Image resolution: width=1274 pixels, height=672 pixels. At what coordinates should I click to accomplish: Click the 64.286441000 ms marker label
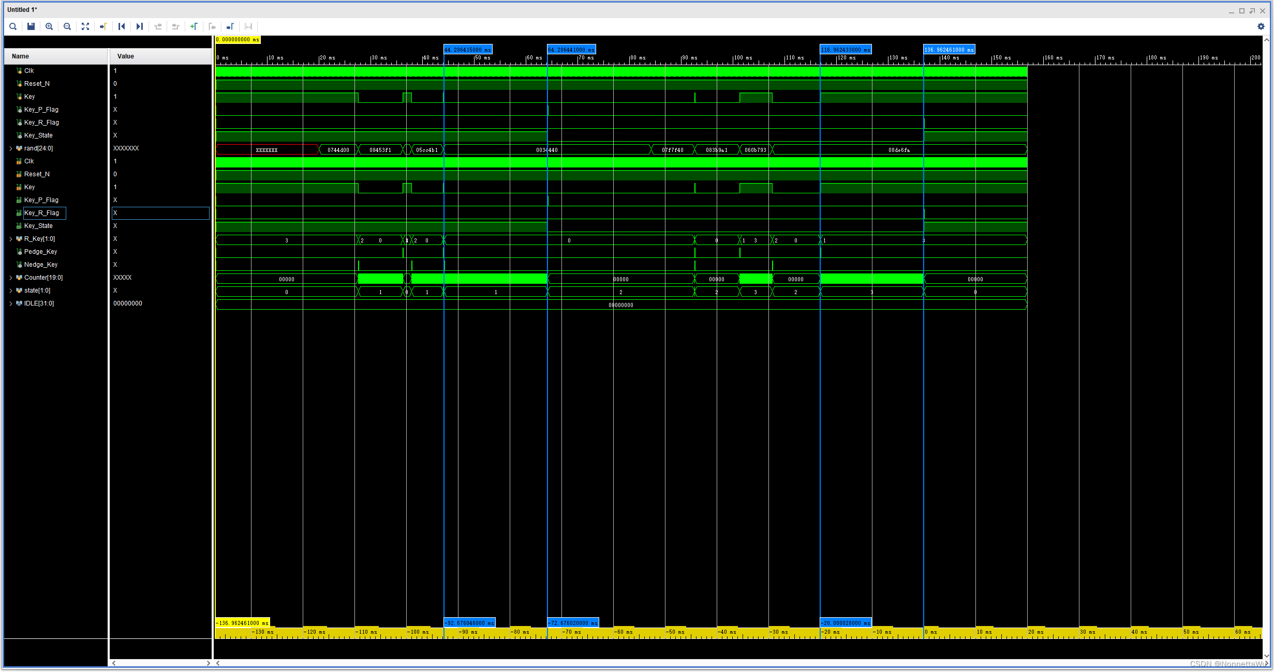tap(571, 50)
